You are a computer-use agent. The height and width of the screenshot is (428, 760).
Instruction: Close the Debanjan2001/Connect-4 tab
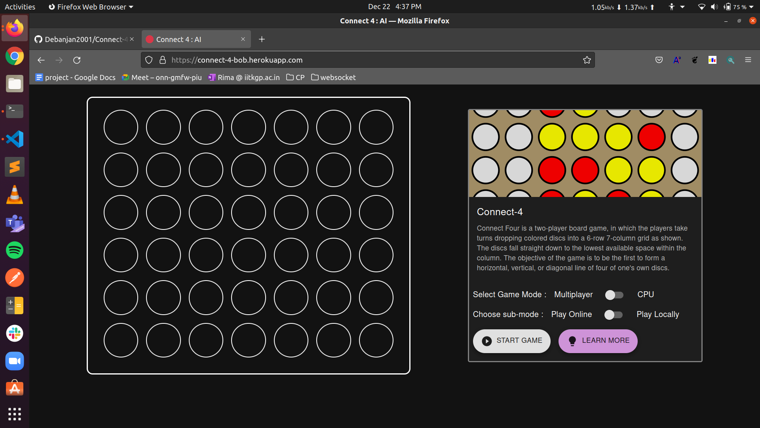click(x=132, y=39)
